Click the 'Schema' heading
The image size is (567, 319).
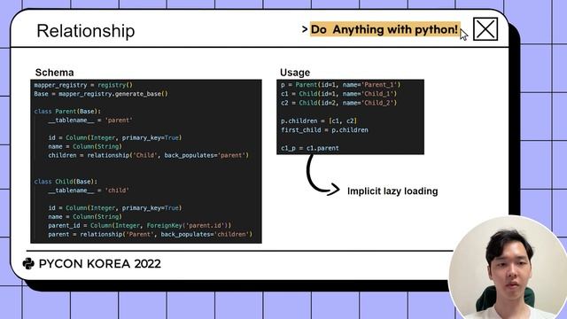(x=55, y=73)
